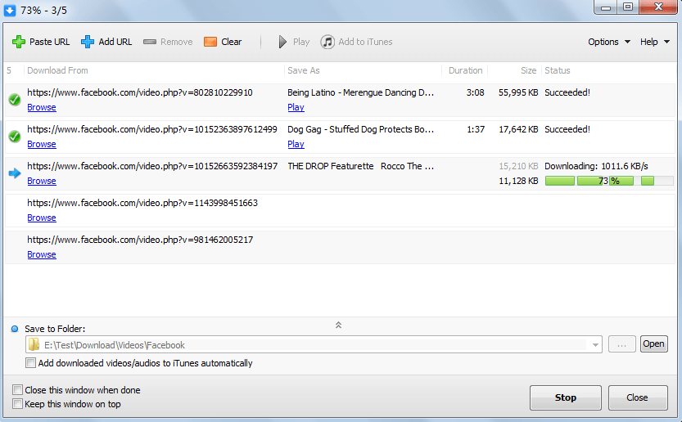Click the green checkmark on the Being Latino row
This screenshot has width=682, height=422.
coord(15,100)
